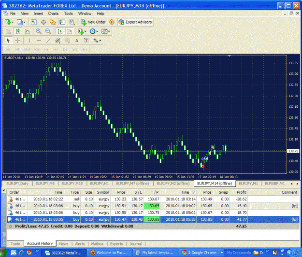Open the Tools menu
Screen dimensions: 302x257
click(x=69, y=14)
